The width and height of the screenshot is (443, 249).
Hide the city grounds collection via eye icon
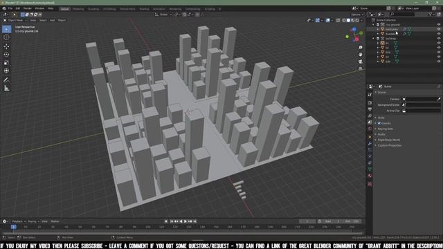439,25
